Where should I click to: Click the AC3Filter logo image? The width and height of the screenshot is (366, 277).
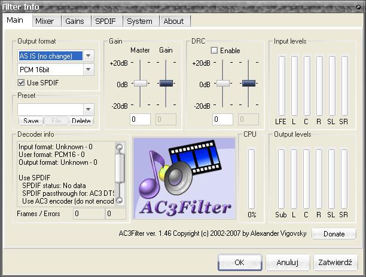pos(184,178)
